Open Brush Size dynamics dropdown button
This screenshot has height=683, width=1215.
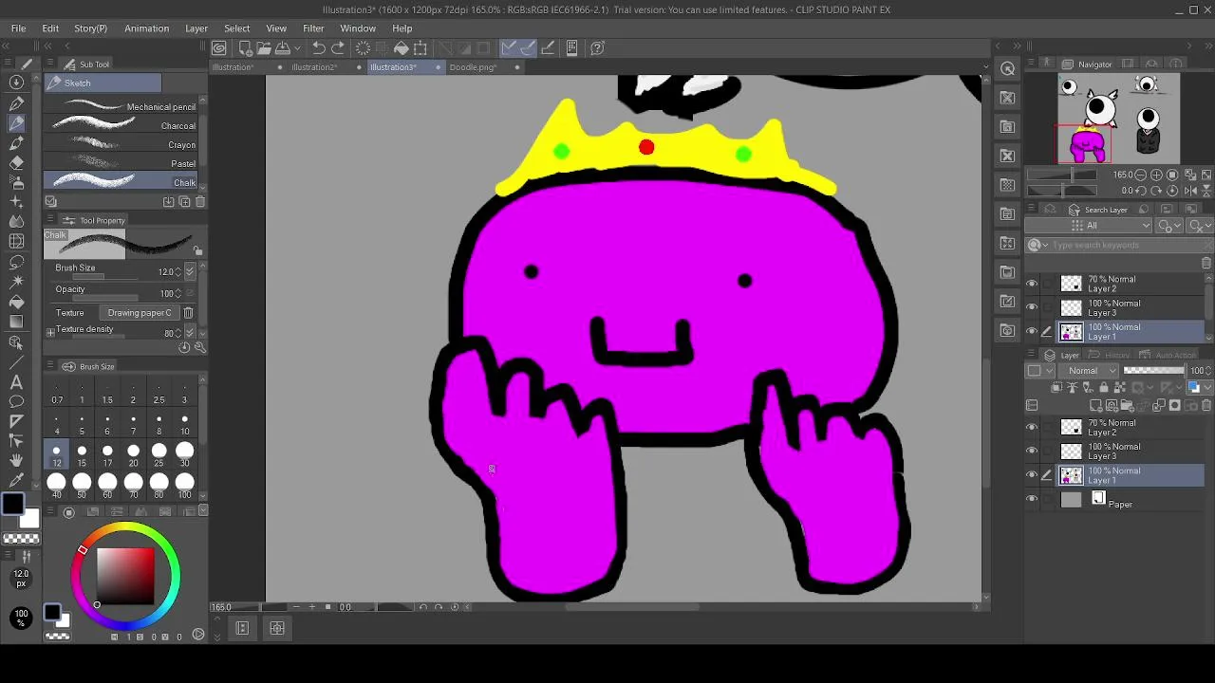tap(190, 272)
